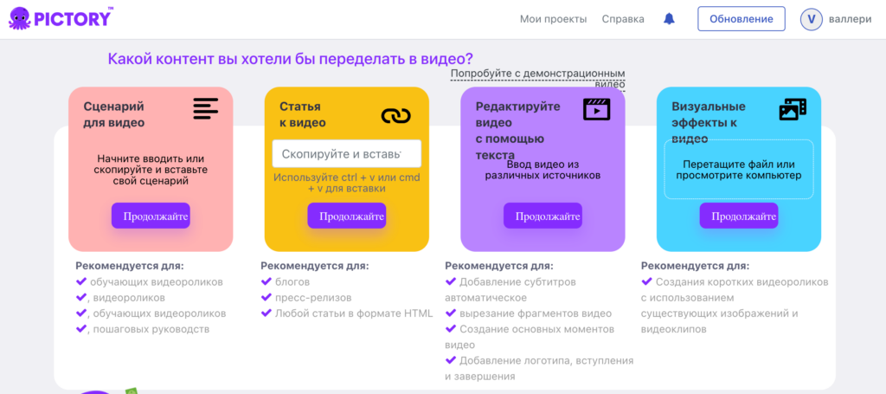Click the Редактируйте видео card heading

[x=517, y=131]
